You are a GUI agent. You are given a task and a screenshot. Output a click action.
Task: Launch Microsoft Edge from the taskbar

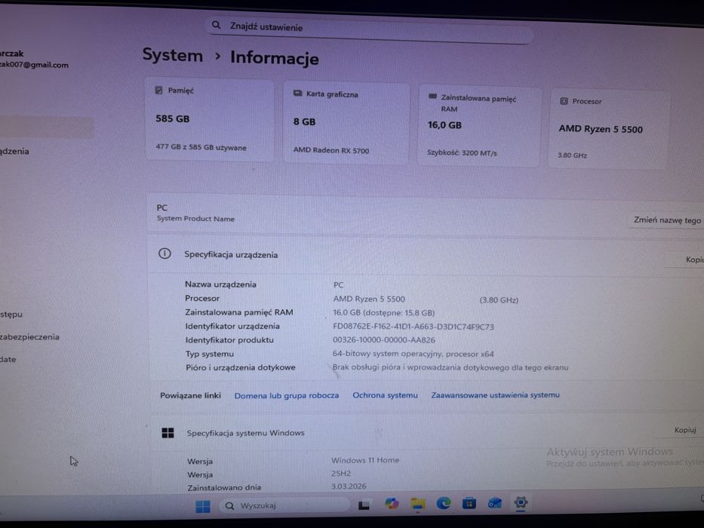(x=444, y=503)
